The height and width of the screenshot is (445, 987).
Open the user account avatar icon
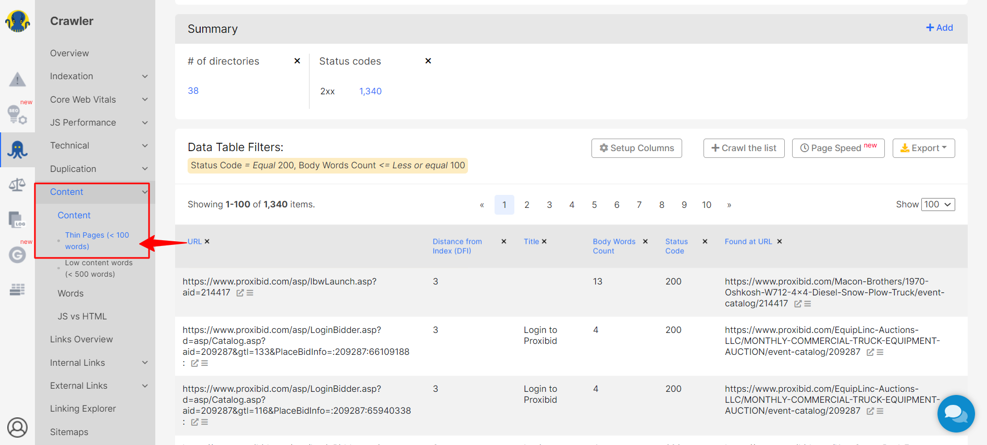(x=17, y=427)
